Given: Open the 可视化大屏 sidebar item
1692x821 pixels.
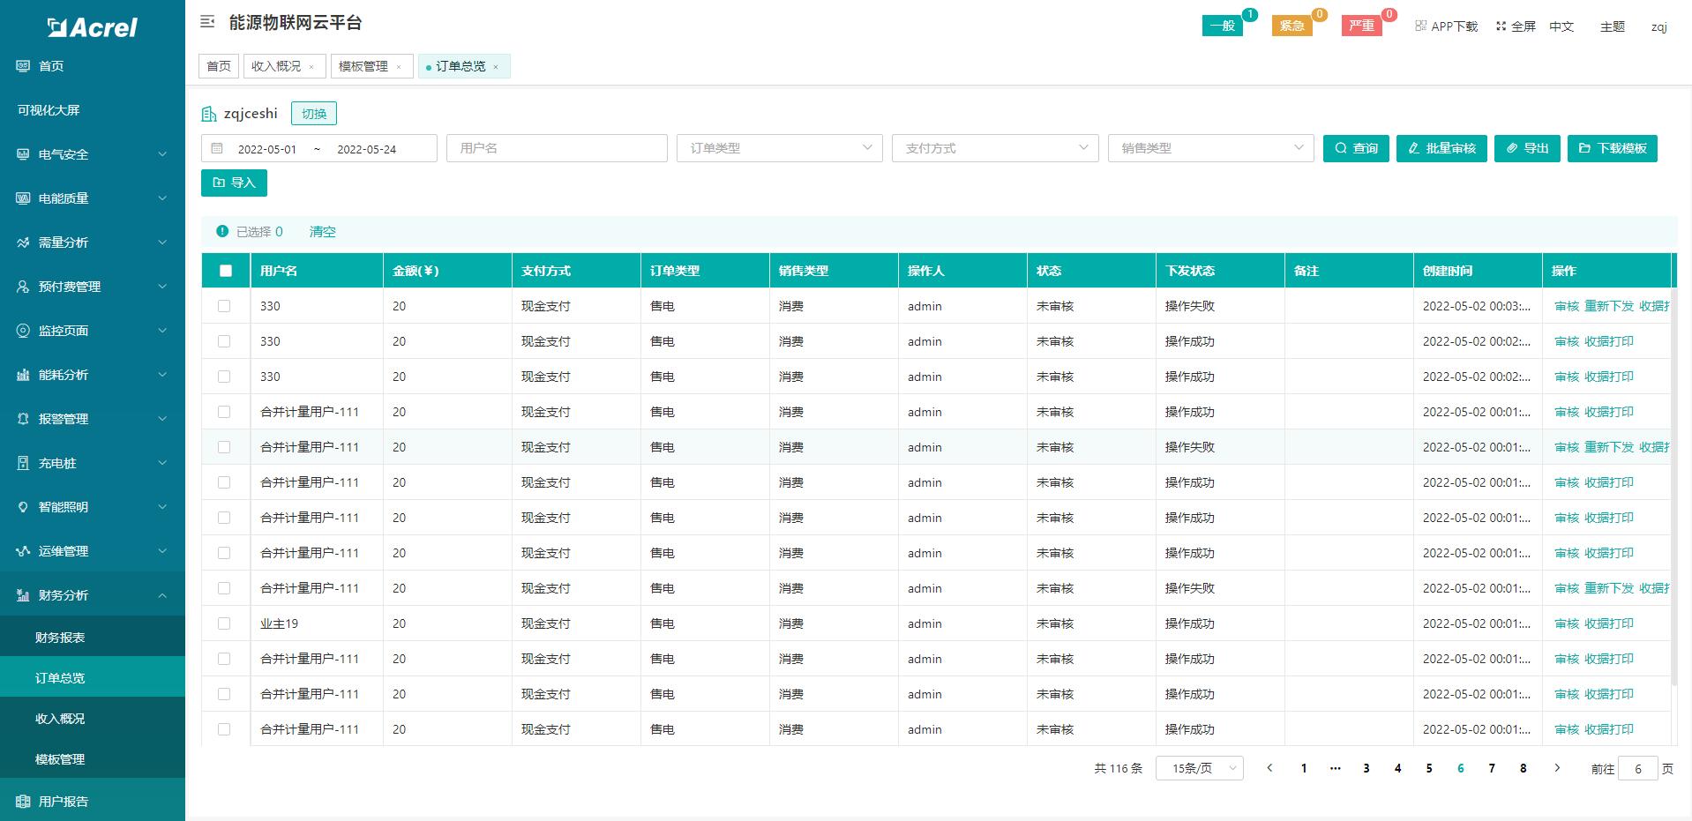Looking at the screenshot, I should 58,109.
